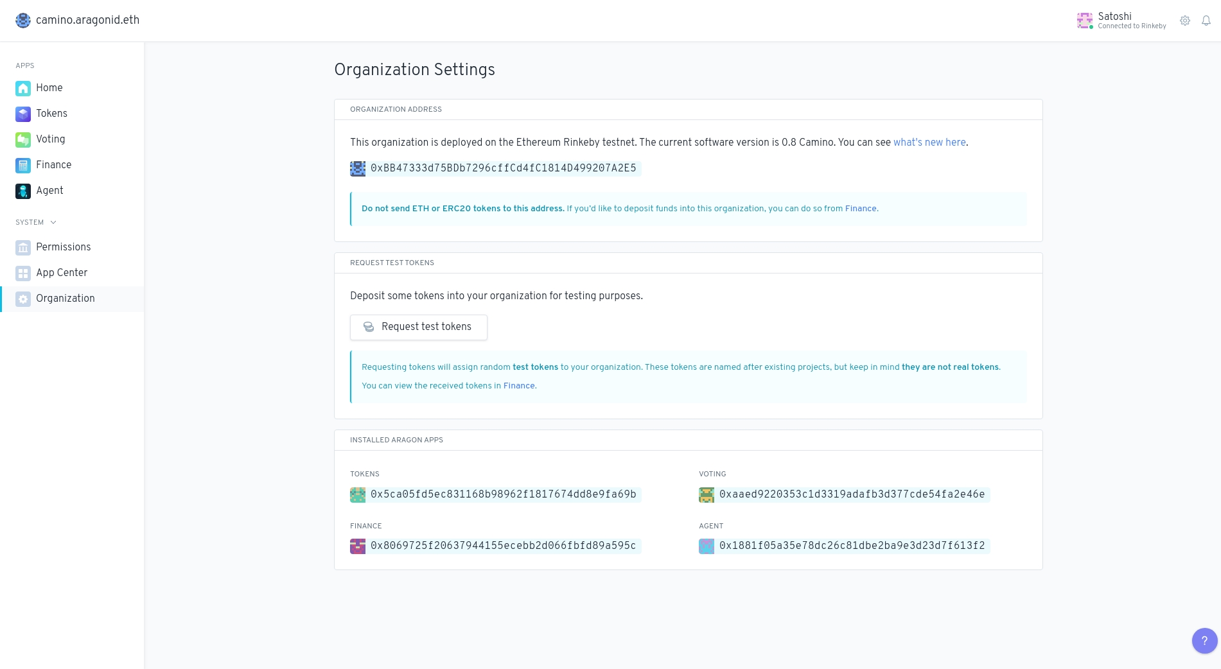Open the Finance calculator icon
This screenshot has width=1221, height=669.
23,165
